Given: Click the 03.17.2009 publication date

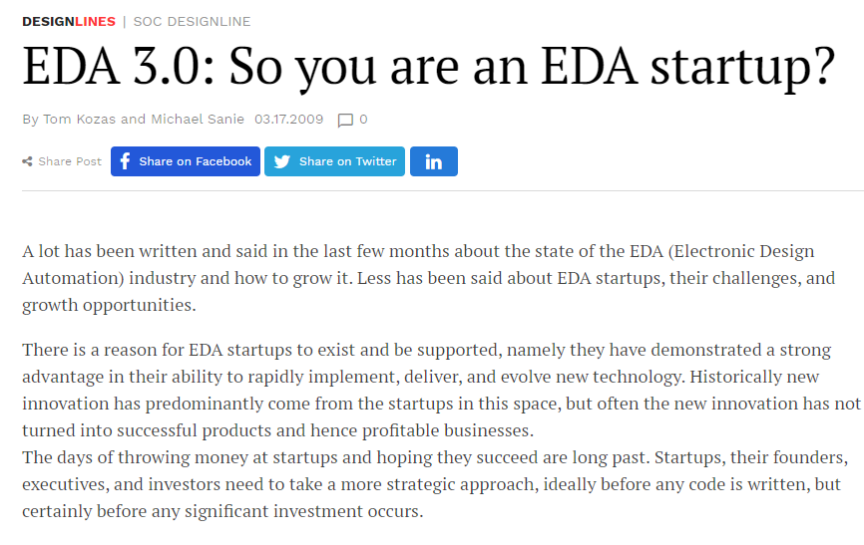Looking at the screenshot, I should click(288, 119).
